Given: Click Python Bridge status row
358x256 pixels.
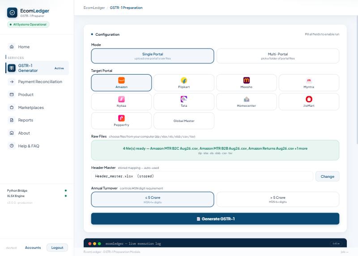Looking at the screenshot, I should pyautogui.click(x=37, y=191).
